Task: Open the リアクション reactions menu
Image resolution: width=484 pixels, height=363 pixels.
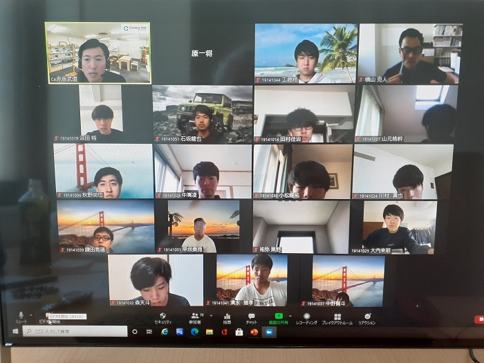Action: click(x=367, y=319)
